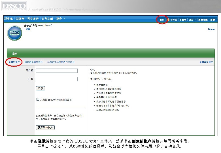Click the 登录 link in the top bar
The image size is (221, 153).
click(x=162, y=20)
